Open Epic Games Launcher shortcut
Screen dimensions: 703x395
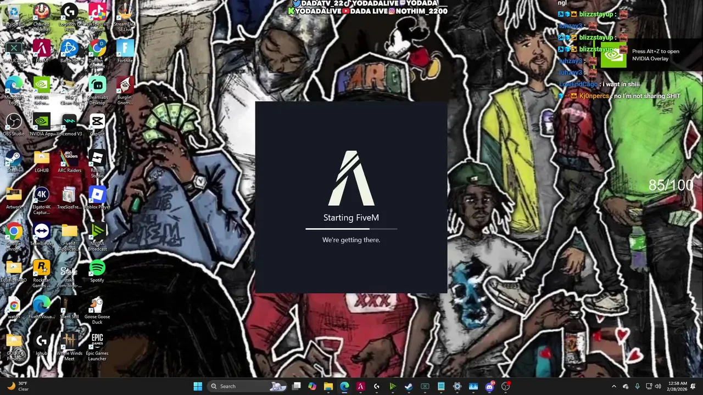97,347
